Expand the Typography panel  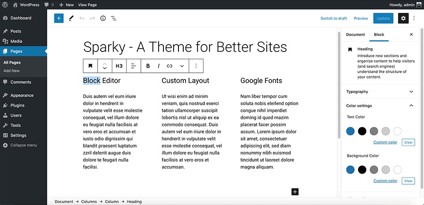point(380,92)
